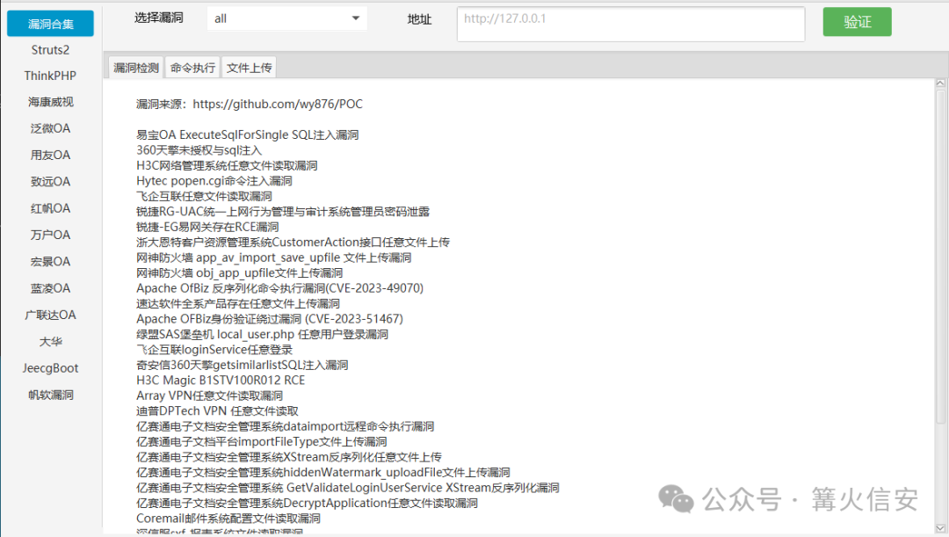949x537 pixels.
Task: Click the H3C Magic B1STV100R012 RCE line
Action: tap(221, 381)
